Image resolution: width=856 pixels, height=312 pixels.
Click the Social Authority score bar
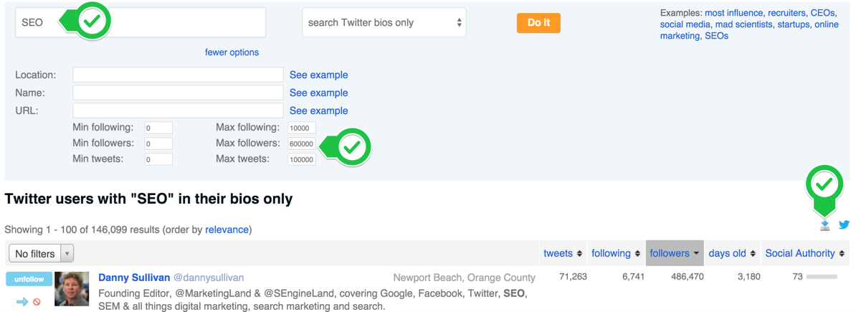coord(821,277)
